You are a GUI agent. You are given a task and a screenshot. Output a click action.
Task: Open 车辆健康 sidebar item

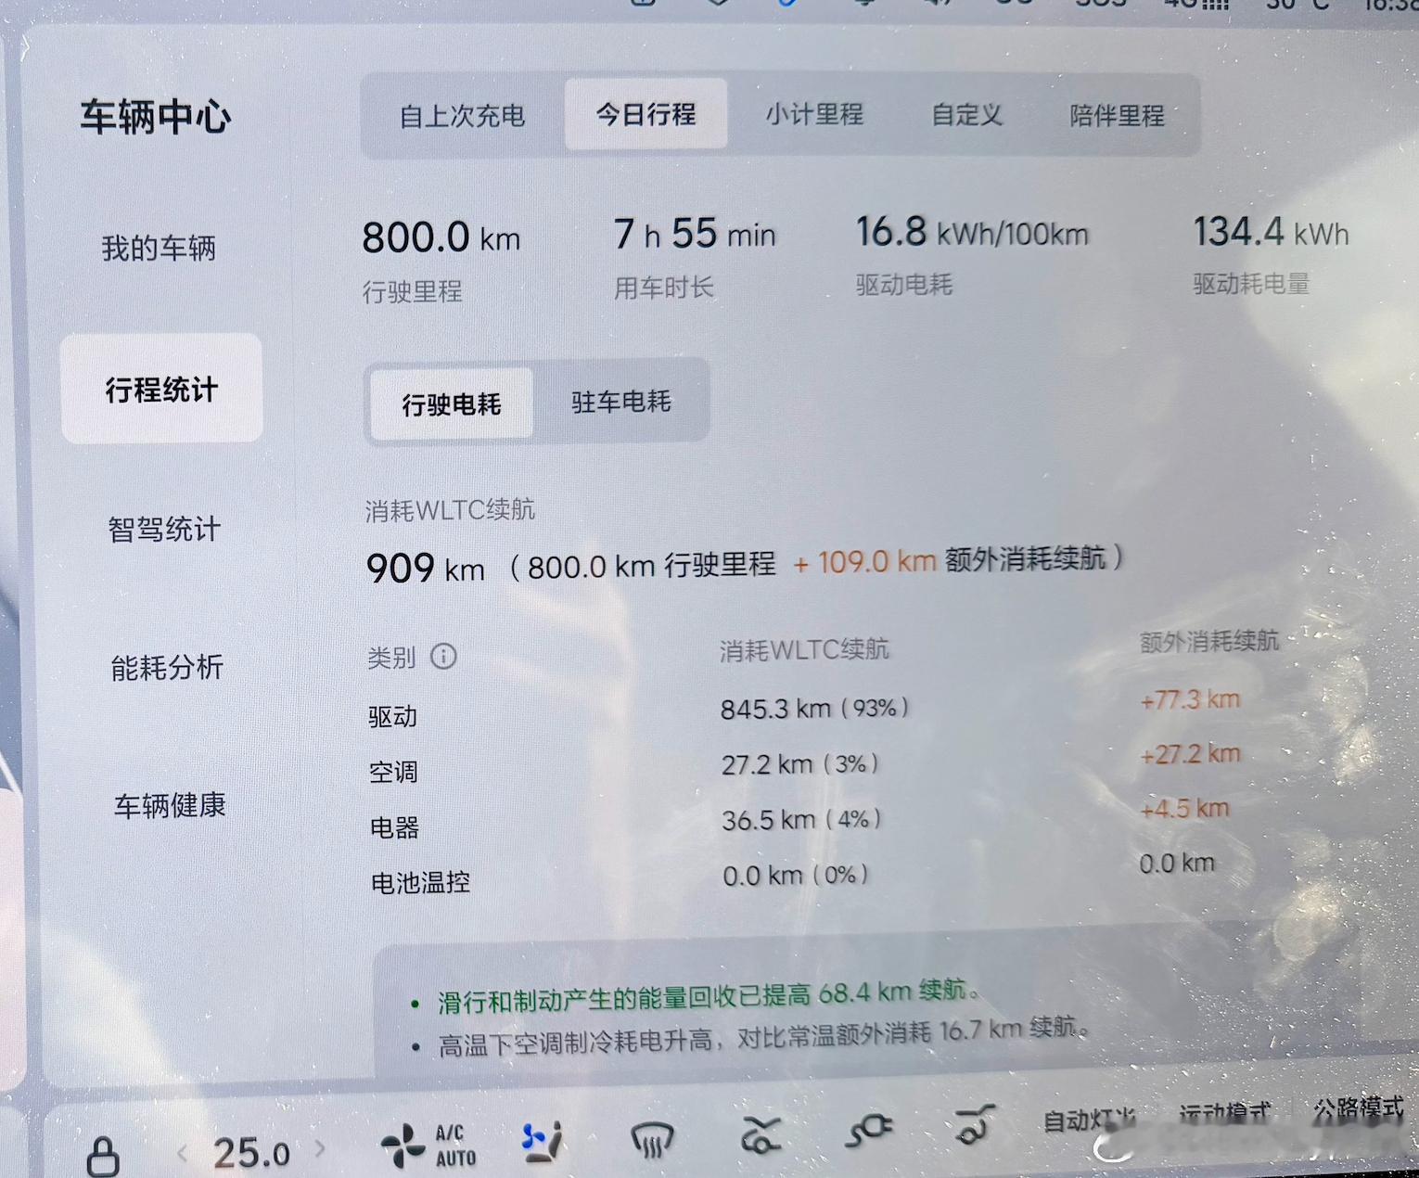170,805
